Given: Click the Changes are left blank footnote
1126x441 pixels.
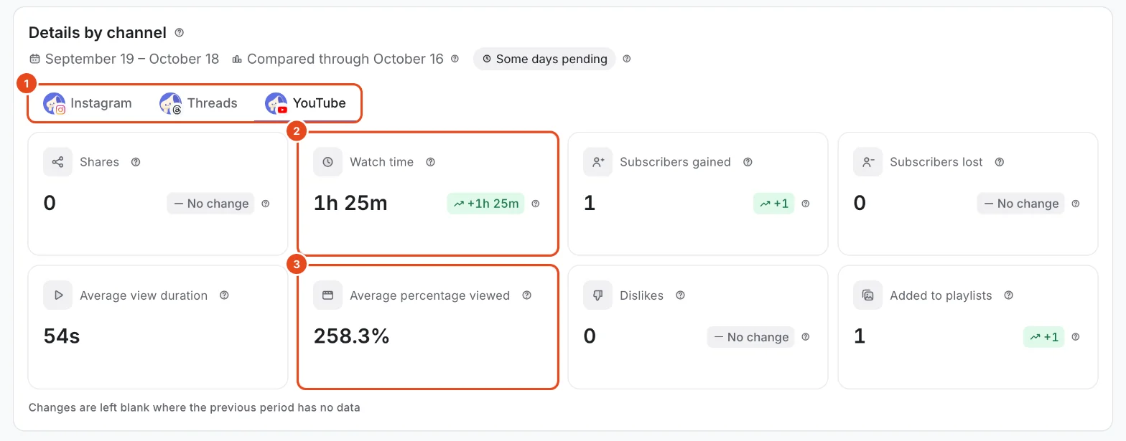Looking at the screenshot, I should click(x=195, y=407).
